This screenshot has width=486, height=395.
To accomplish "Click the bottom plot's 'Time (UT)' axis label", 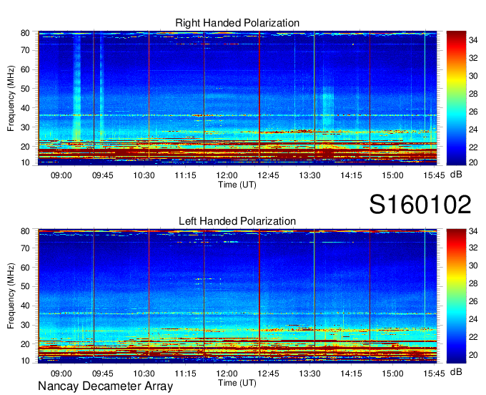I will click(237, 383).
